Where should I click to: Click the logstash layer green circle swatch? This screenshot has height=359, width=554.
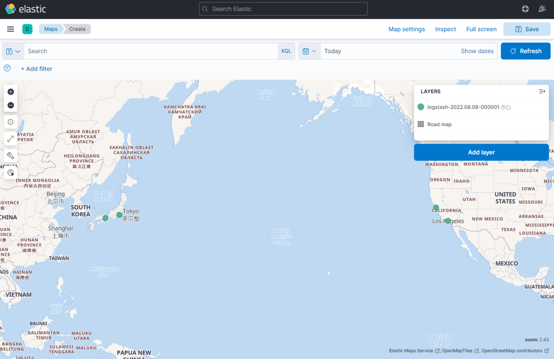click(x=421, y=107)
